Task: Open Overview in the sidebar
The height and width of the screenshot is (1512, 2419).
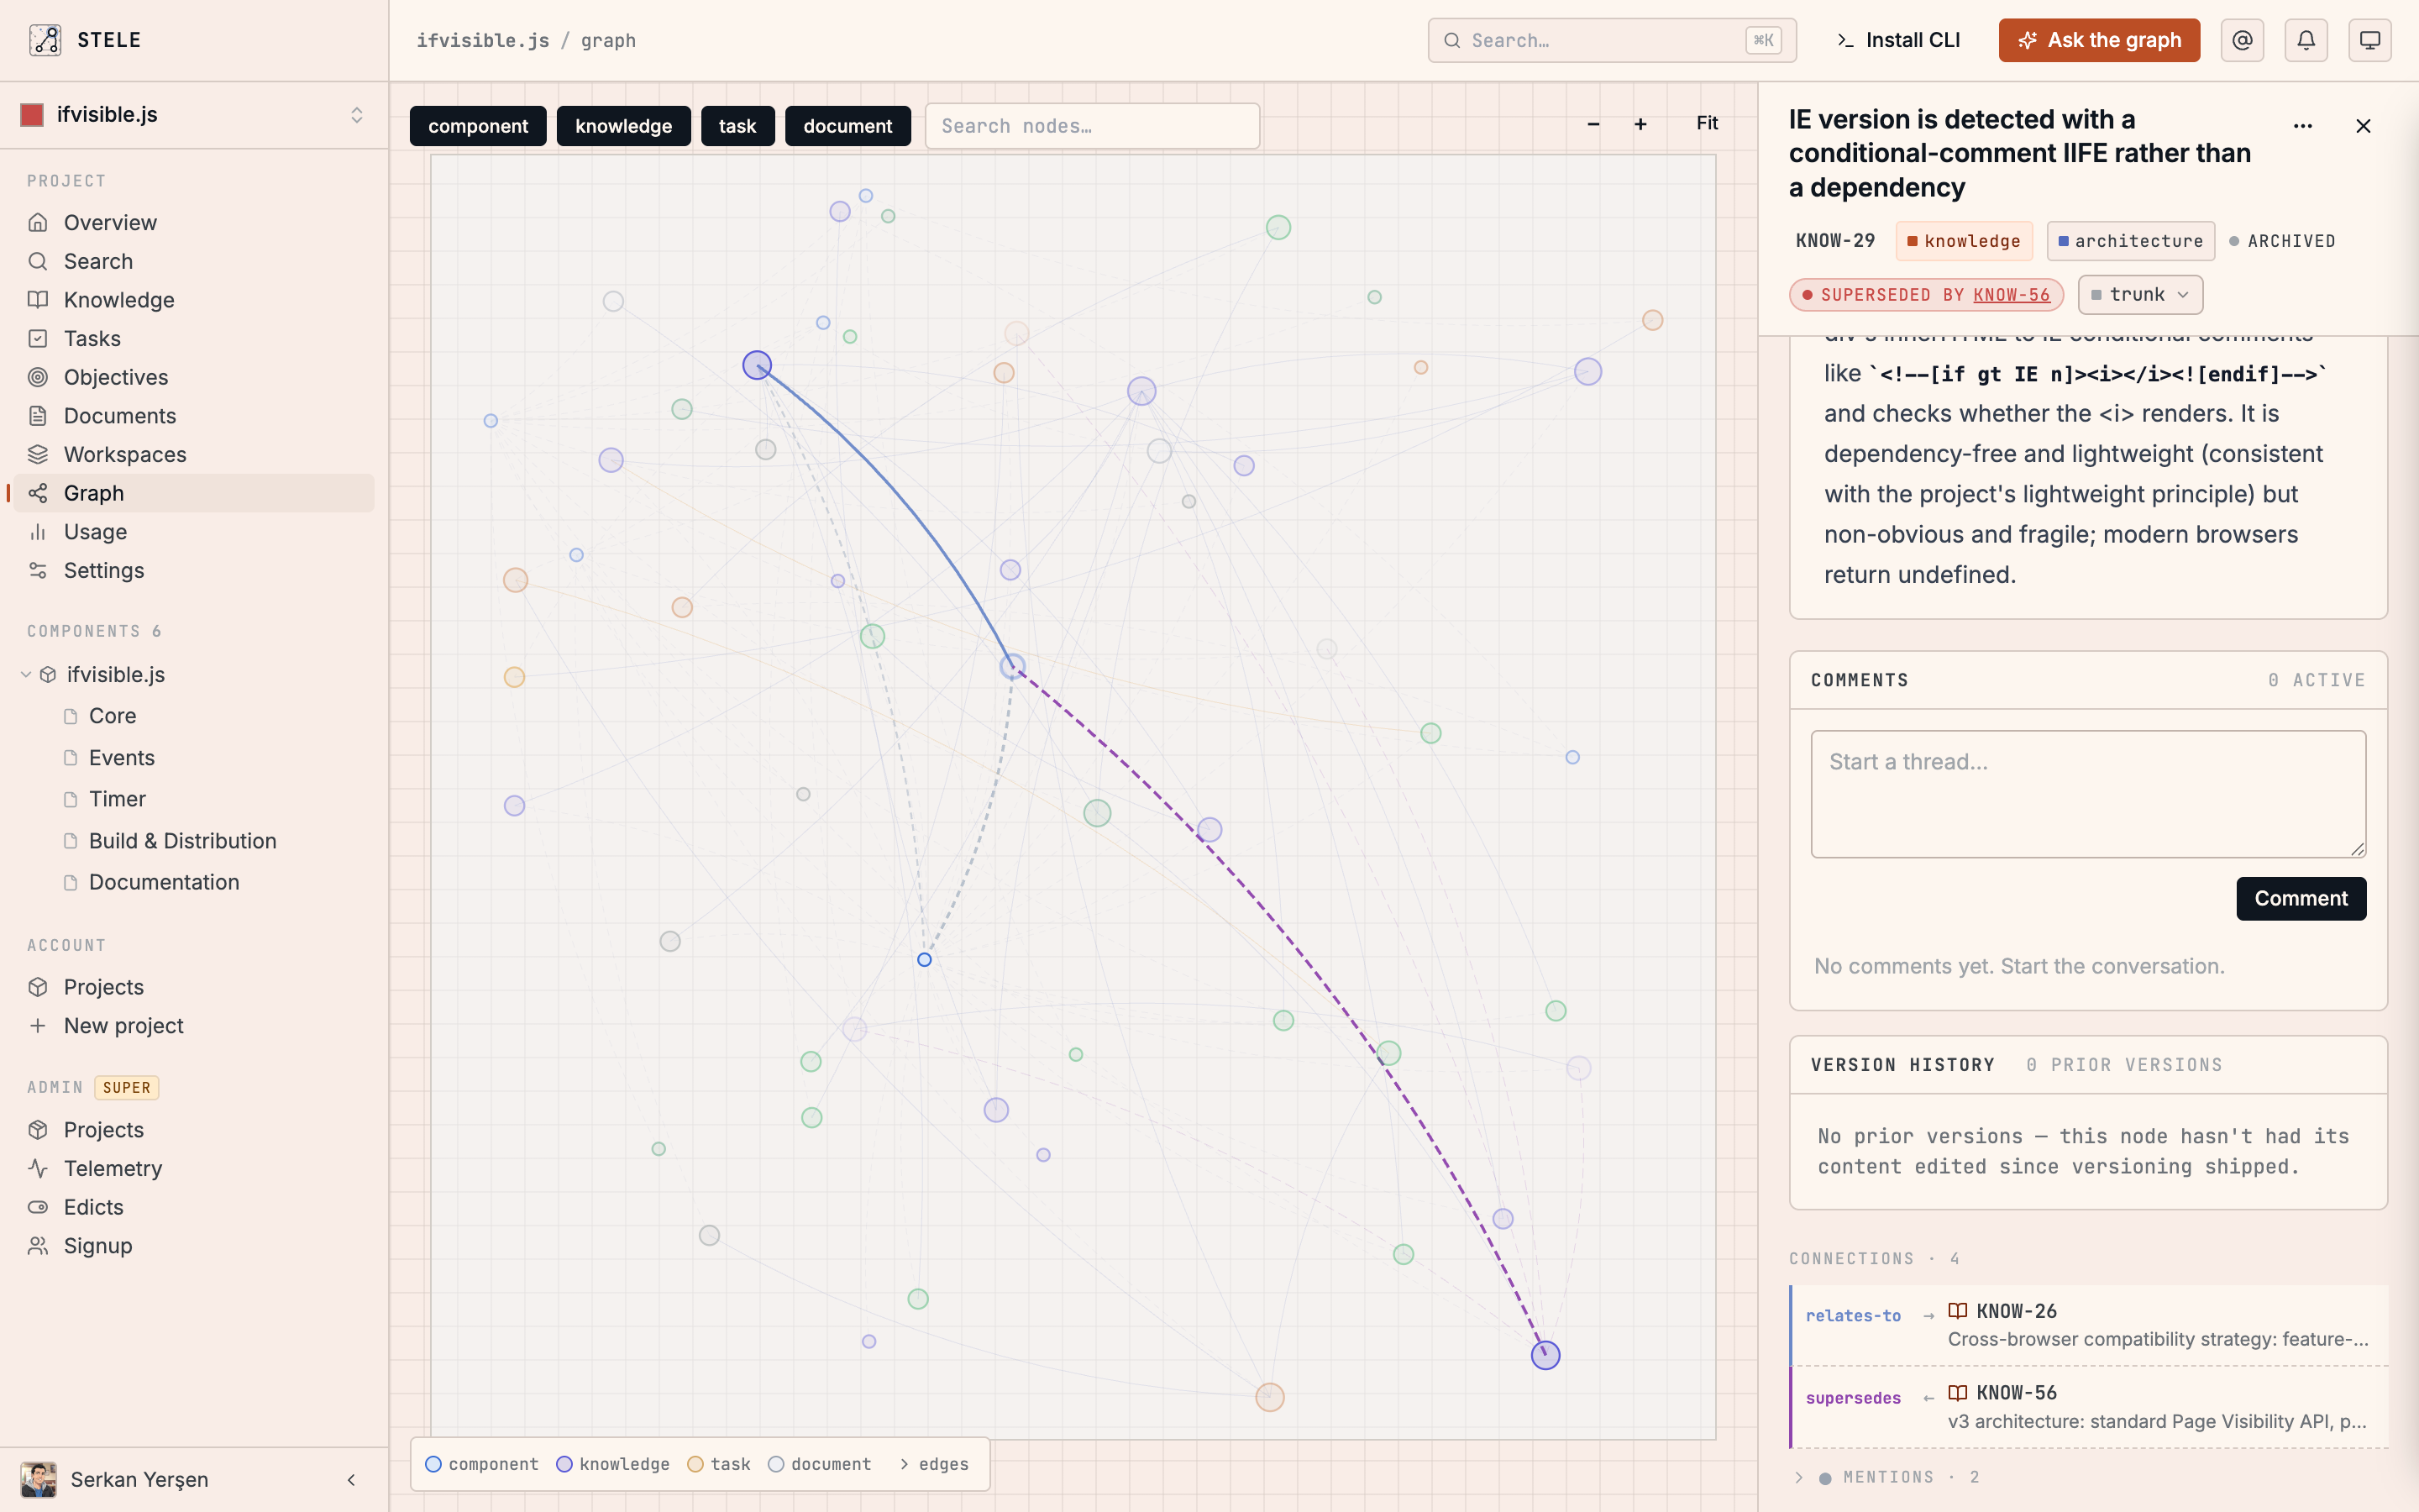Action: (x=194, y=222)
